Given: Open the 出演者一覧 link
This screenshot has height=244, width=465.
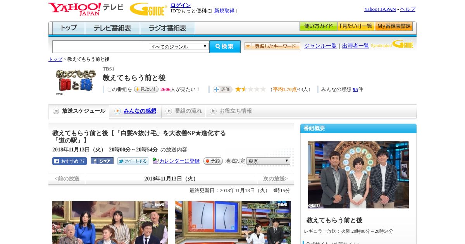Looking at the screenshot, I should click(x=356, y=46).
